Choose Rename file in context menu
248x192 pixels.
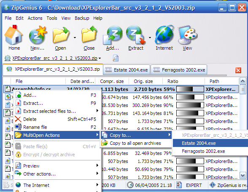point(57,127)
